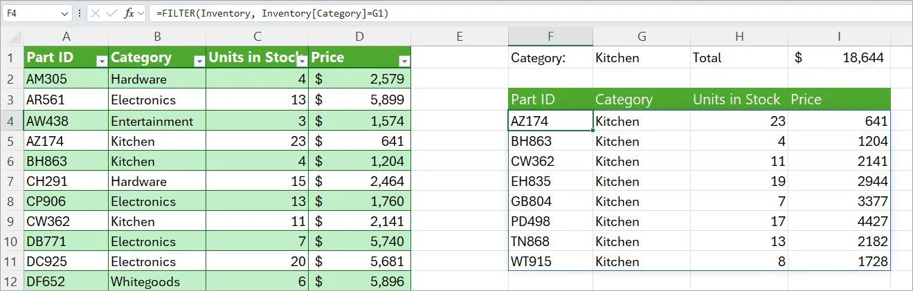Select price cell 5,899
913x291 pixels.
[360, 100]
